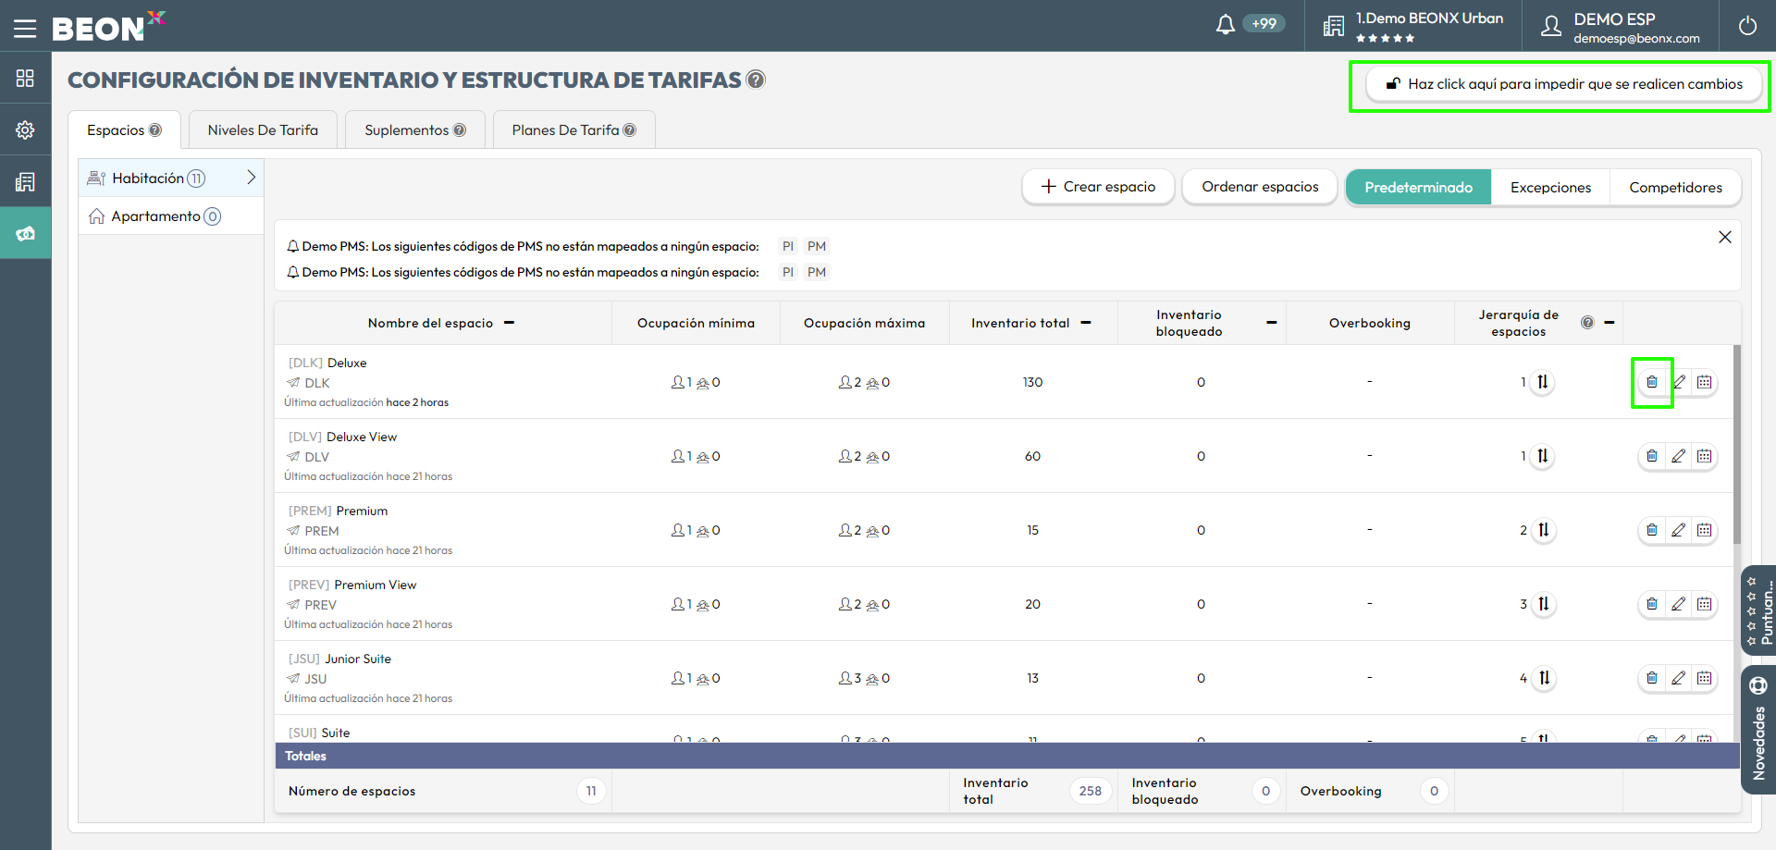The width and height of the screenshot is (1776, 850).
Task: Open calendar for Premium space
Action: point(1705,530)
